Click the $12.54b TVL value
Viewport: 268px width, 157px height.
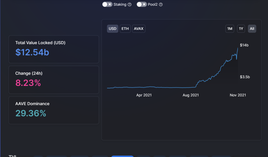[x=32, y=52]
